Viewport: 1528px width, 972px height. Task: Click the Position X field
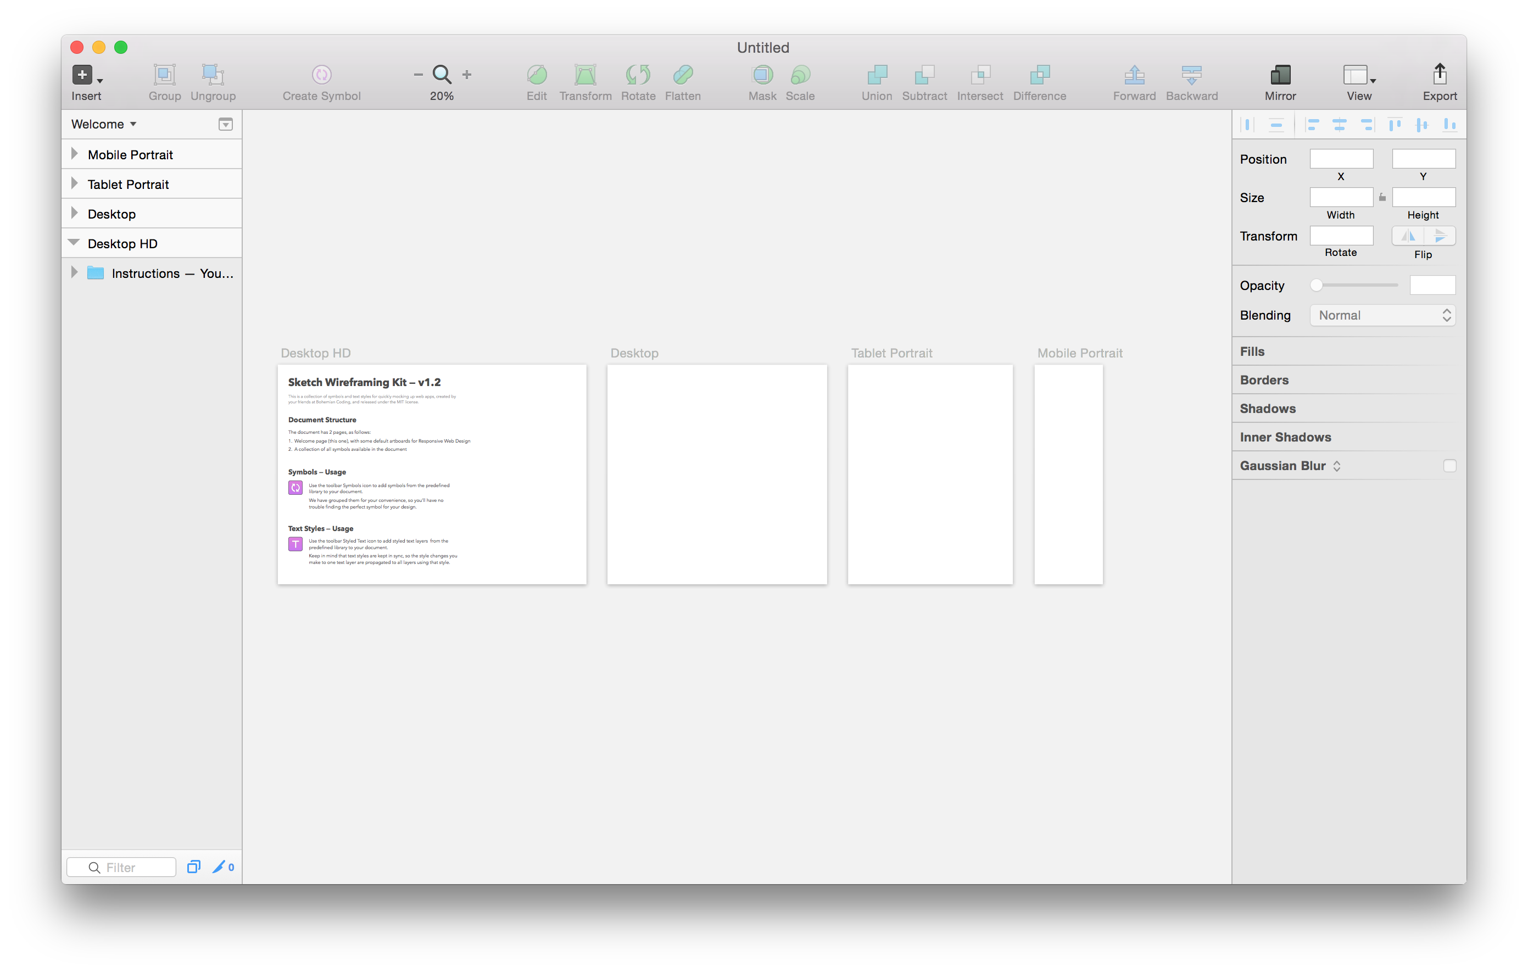(1341, 159)
